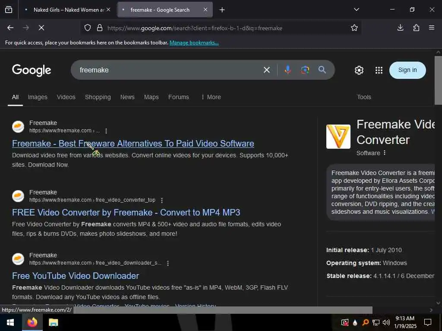
Task: Click Freemake Video Converter panel title
Action: (395, 132)
